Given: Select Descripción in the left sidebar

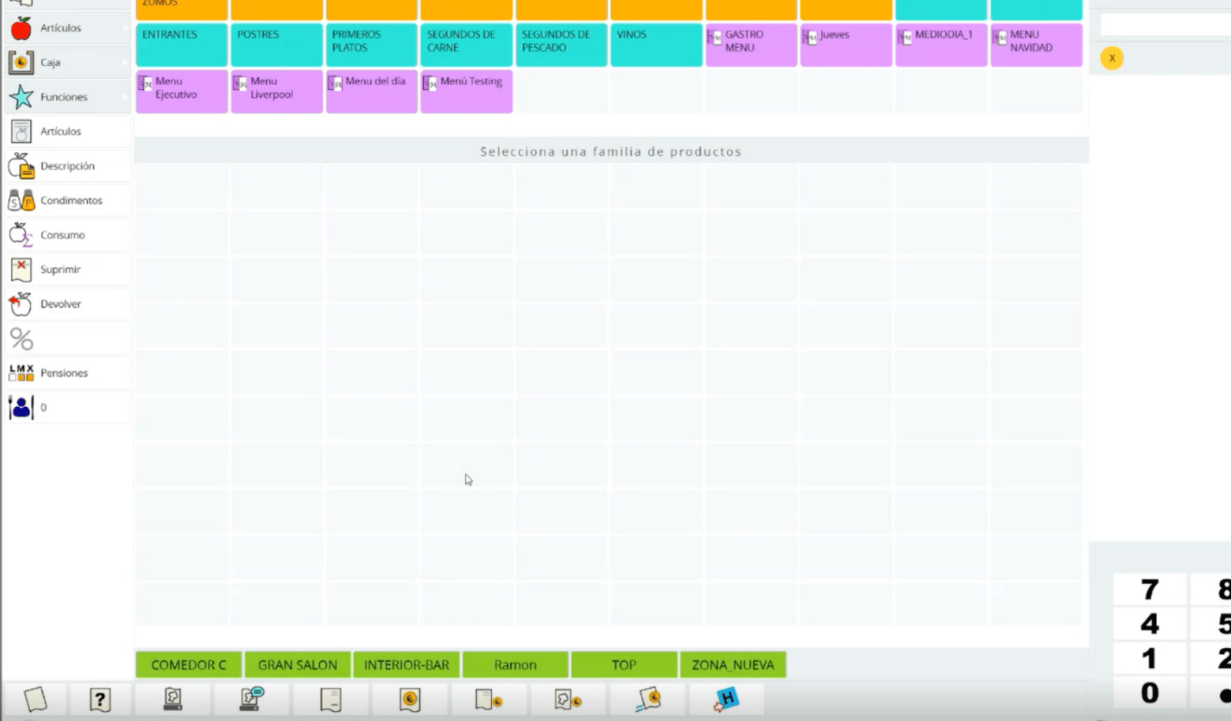Looking at the screenshot, I should pyautogui.click(x=67, y=165).
